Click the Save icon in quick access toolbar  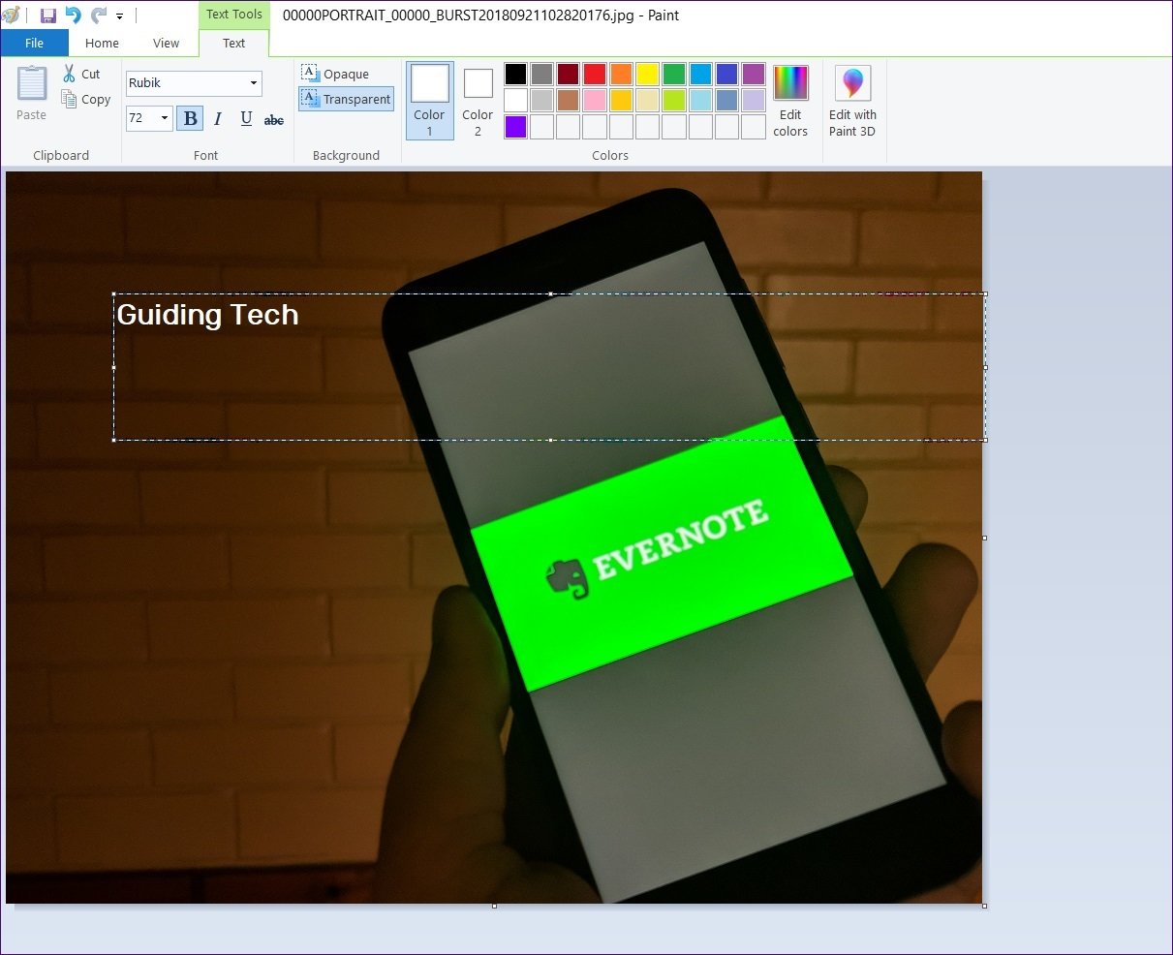pos(47,15)
